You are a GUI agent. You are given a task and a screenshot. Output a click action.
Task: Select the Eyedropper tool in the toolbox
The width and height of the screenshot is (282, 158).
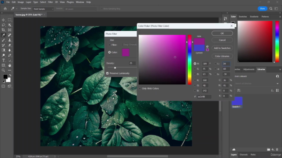click(4, 35)
